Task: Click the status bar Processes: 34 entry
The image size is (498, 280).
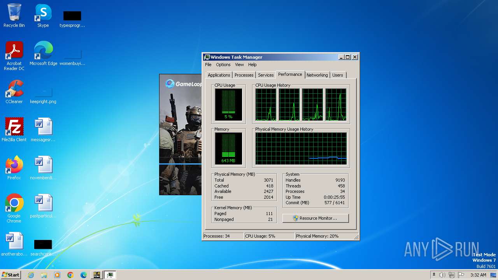Action: pyautogui.click(x=223, y=236)
